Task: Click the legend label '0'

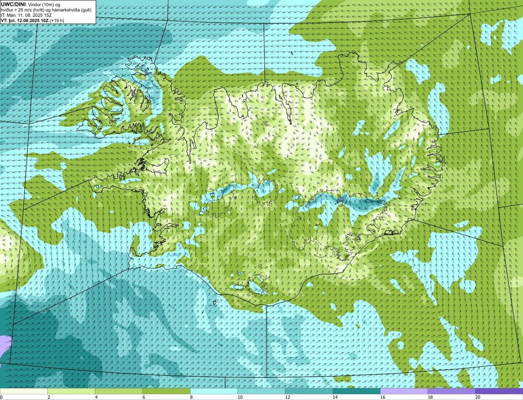Action: click(1, 397)
